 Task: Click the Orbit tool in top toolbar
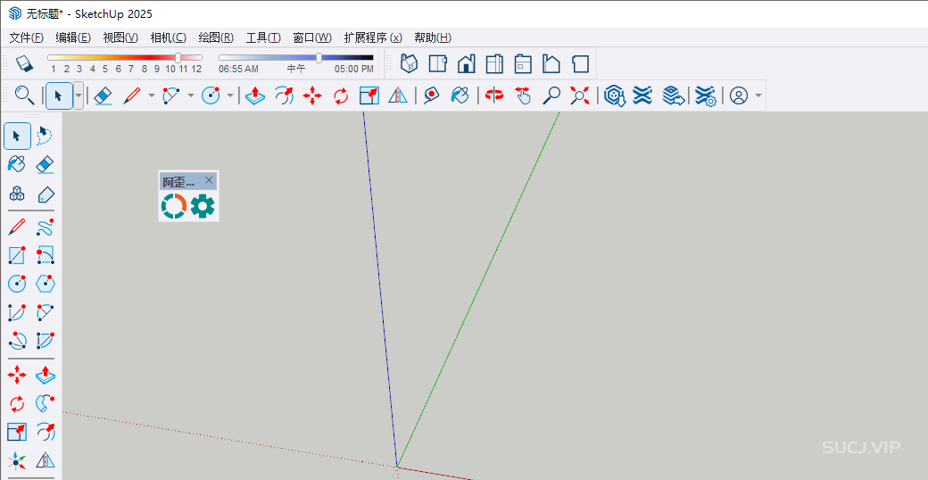493,95
